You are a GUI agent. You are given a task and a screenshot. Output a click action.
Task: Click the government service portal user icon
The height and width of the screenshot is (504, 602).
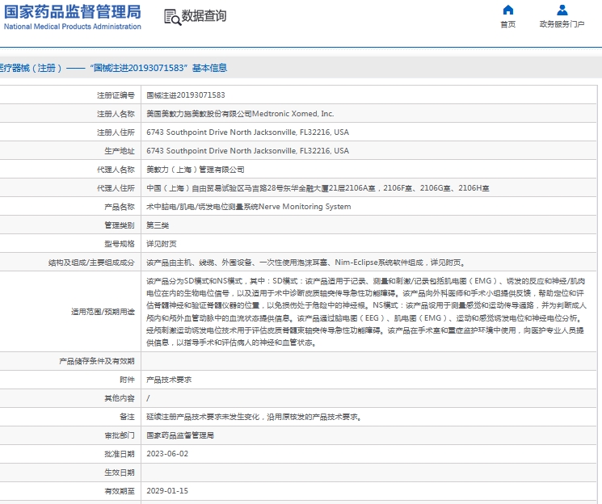(x=562, y=10)
